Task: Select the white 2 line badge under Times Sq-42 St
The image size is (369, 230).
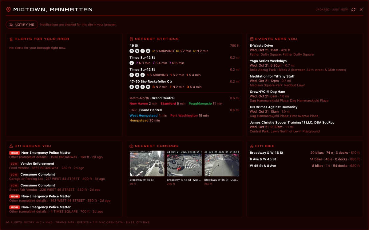Action: (x=137, y=75)
